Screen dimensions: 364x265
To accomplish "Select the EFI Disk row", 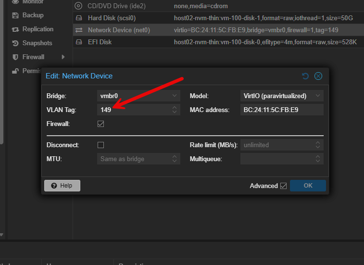I will coord(218,42).
